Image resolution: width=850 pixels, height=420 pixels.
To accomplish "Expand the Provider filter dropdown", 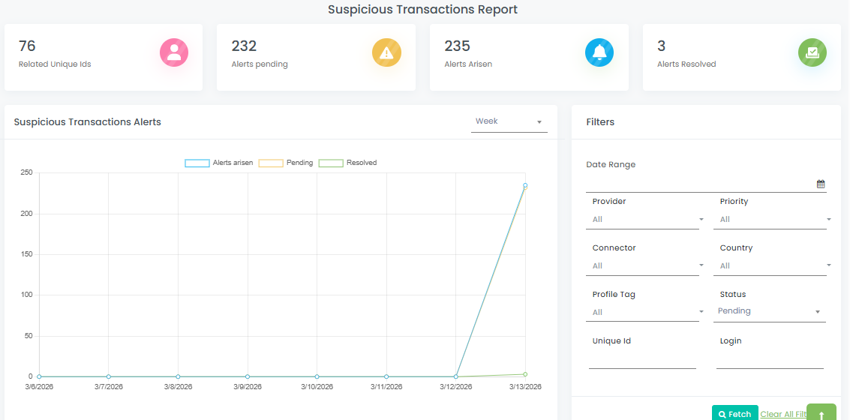I will click(x=645, y=220).
